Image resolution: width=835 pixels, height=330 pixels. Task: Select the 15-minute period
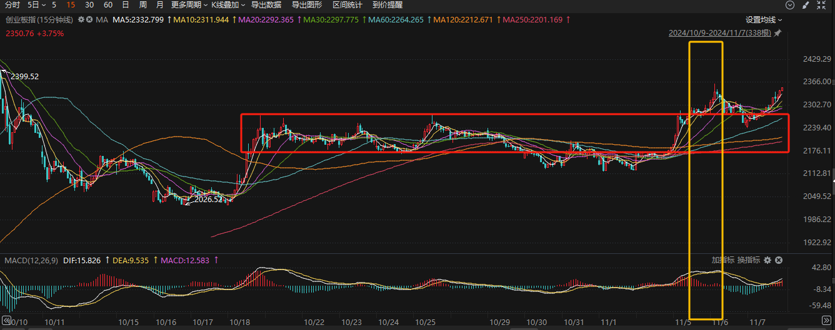(71, 5)
